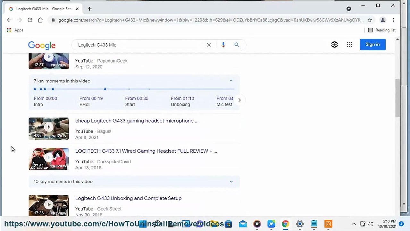The image size is (410, 231).
Task: Clear the search box text
Action: [x=209, y=45]
